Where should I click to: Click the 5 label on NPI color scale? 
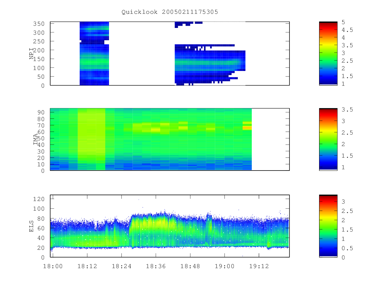click(x=343, y=22)
